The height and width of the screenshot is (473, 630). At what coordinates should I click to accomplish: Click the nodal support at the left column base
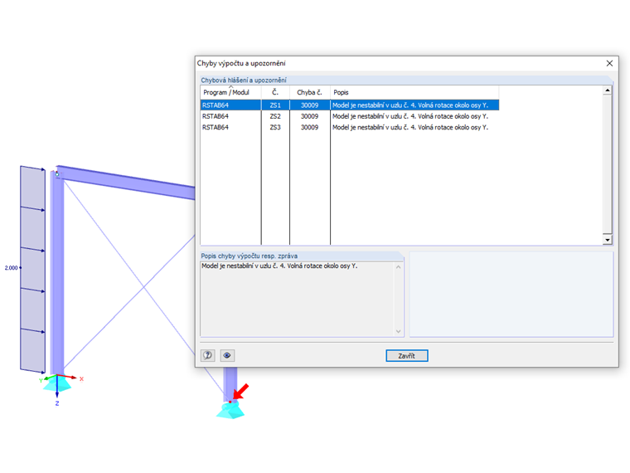[x=57, y=384]
